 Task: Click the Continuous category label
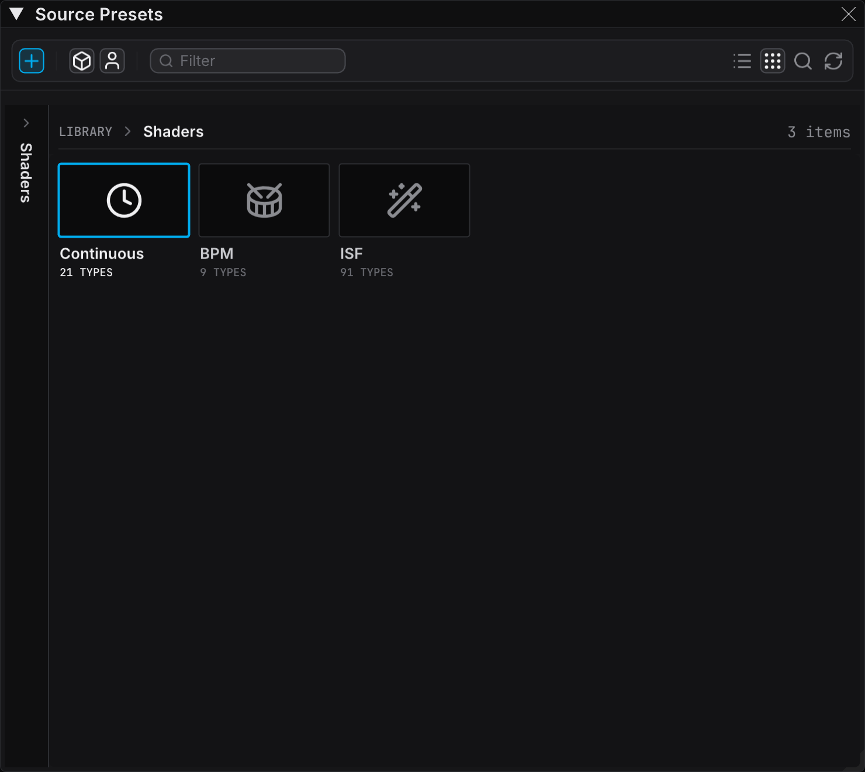coord(102,253)
